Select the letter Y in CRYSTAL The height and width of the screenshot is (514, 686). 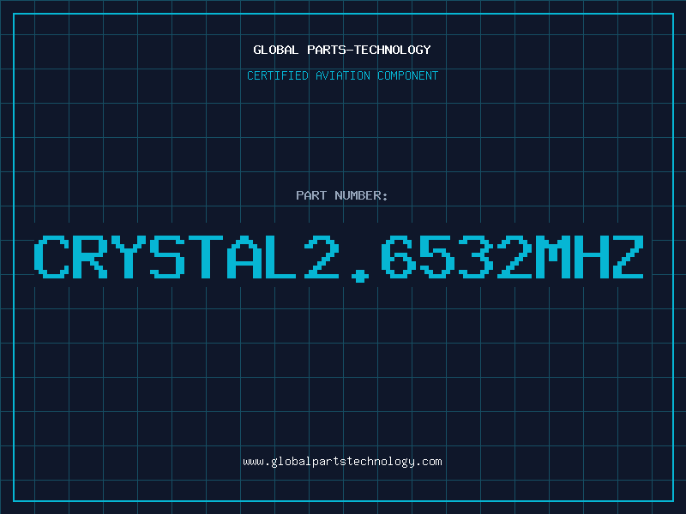(x=129, y=257)
